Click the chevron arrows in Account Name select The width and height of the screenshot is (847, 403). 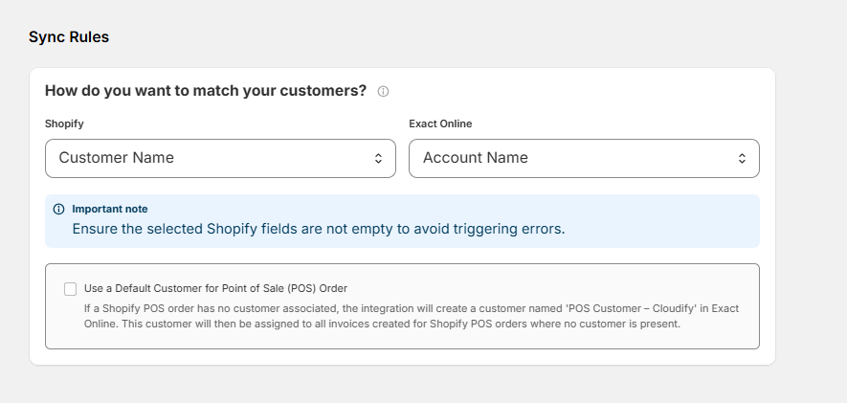[743, 158]
